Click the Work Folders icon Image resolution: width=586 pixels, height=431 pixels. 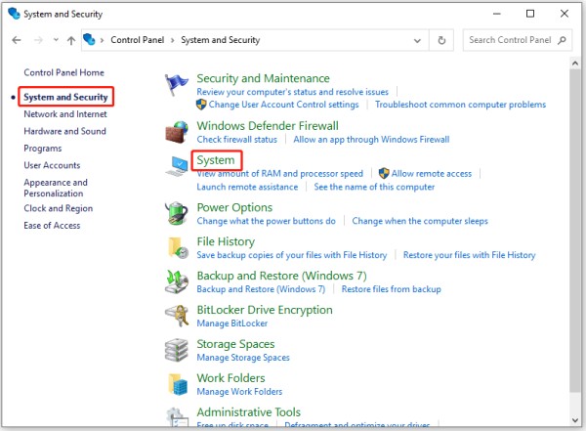(177, 384)
